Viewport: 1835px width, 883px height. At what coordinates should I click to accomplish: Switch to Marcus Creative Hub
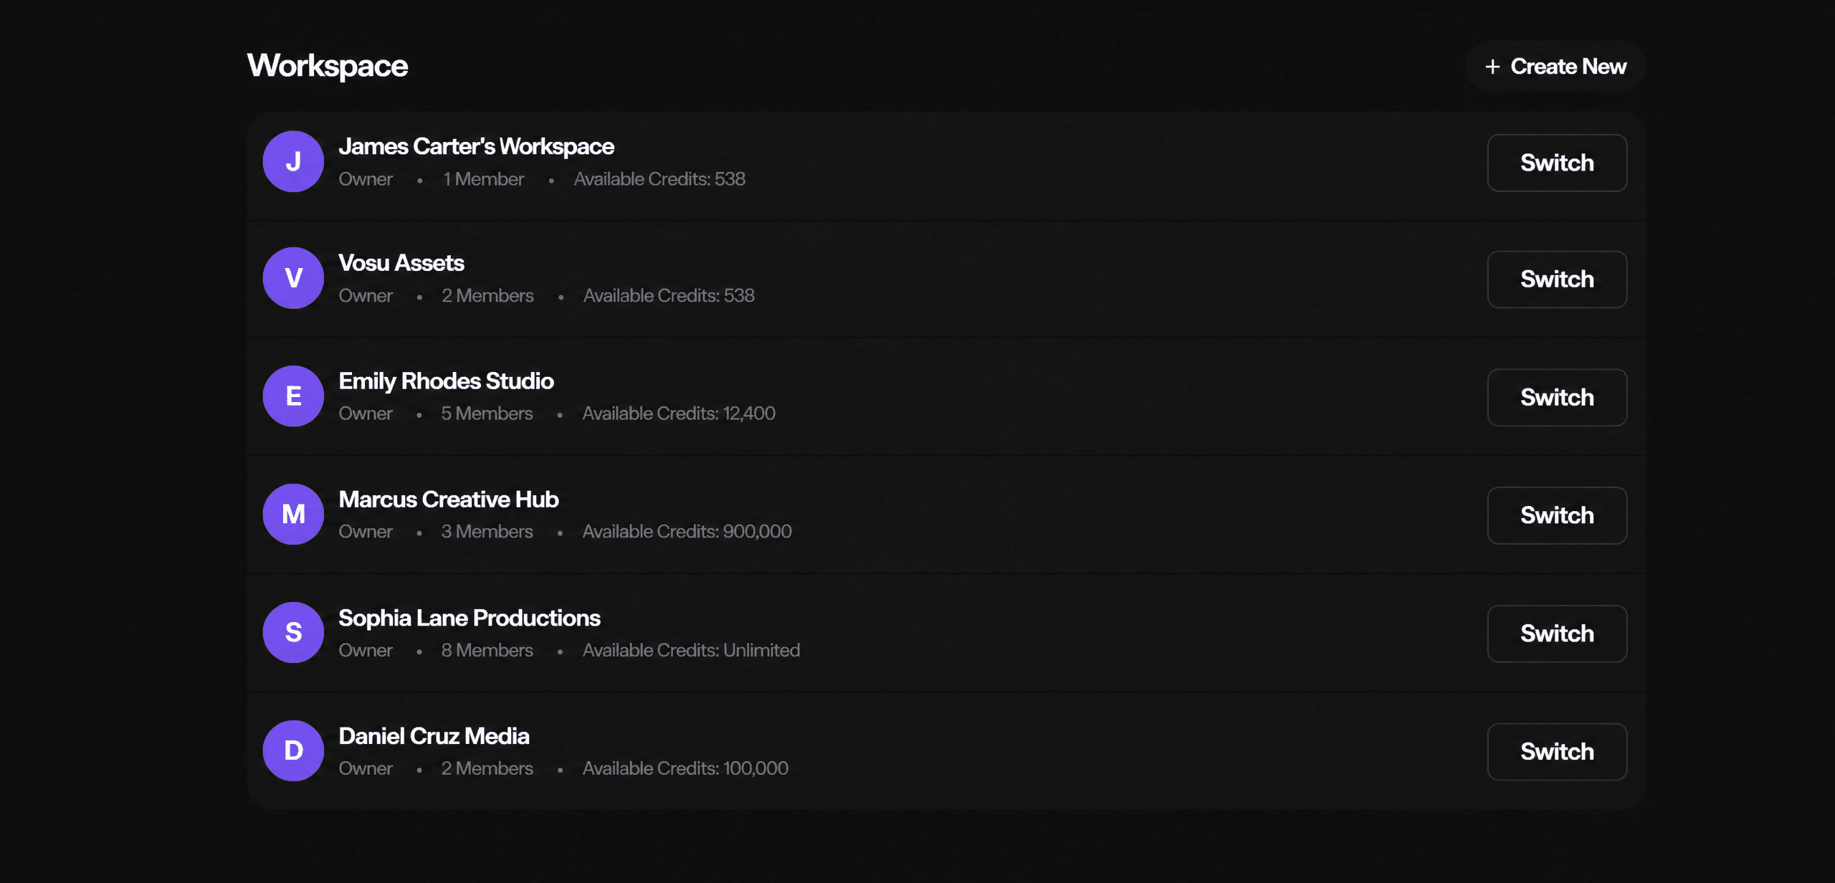1557,515
